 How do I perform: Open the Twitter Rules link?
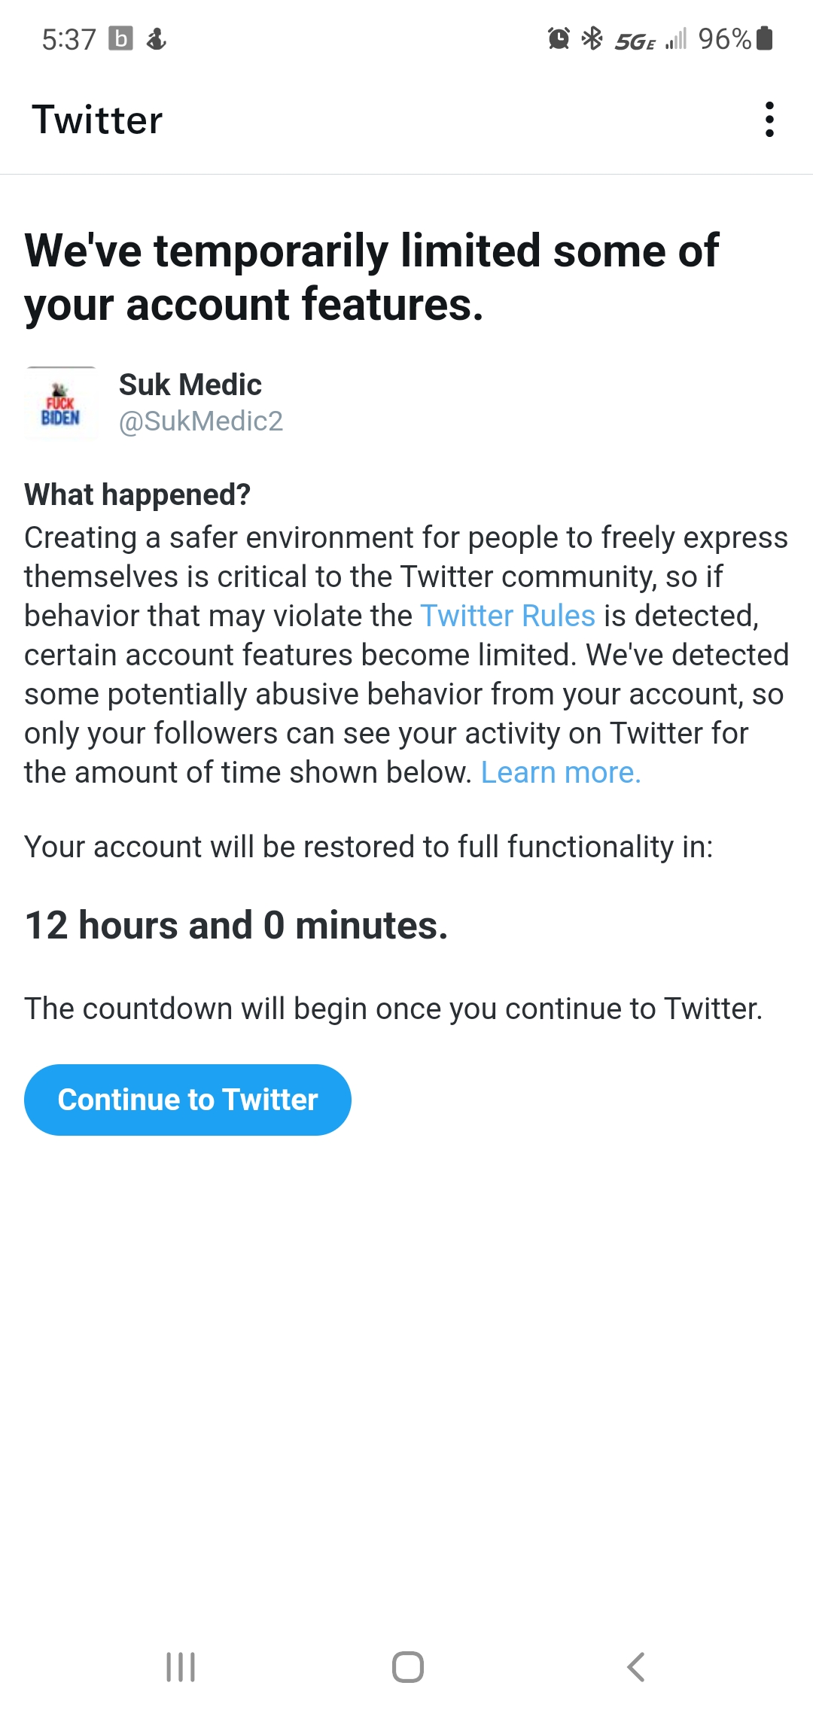click(507, 616)
